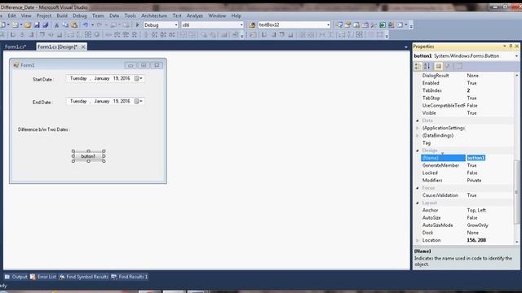522x293 pixels.
Task: Click the Save All toolbar icon
Action: [46, 25]
